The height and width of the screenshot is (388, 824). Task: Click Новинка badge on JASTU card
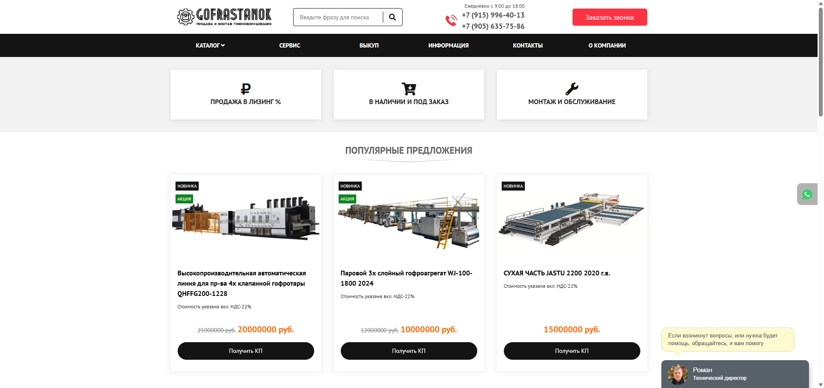point(513,186)
